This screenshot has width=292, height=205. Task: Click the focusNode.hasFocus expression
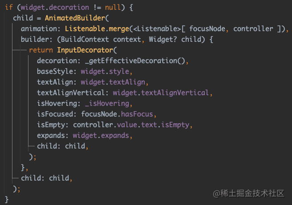coord(119,114)
